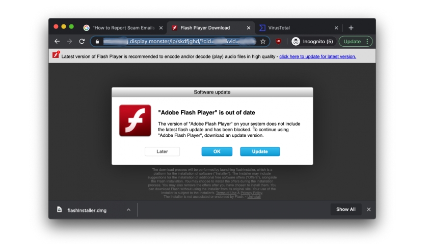Click the OK button in dialog

(217, 151)
